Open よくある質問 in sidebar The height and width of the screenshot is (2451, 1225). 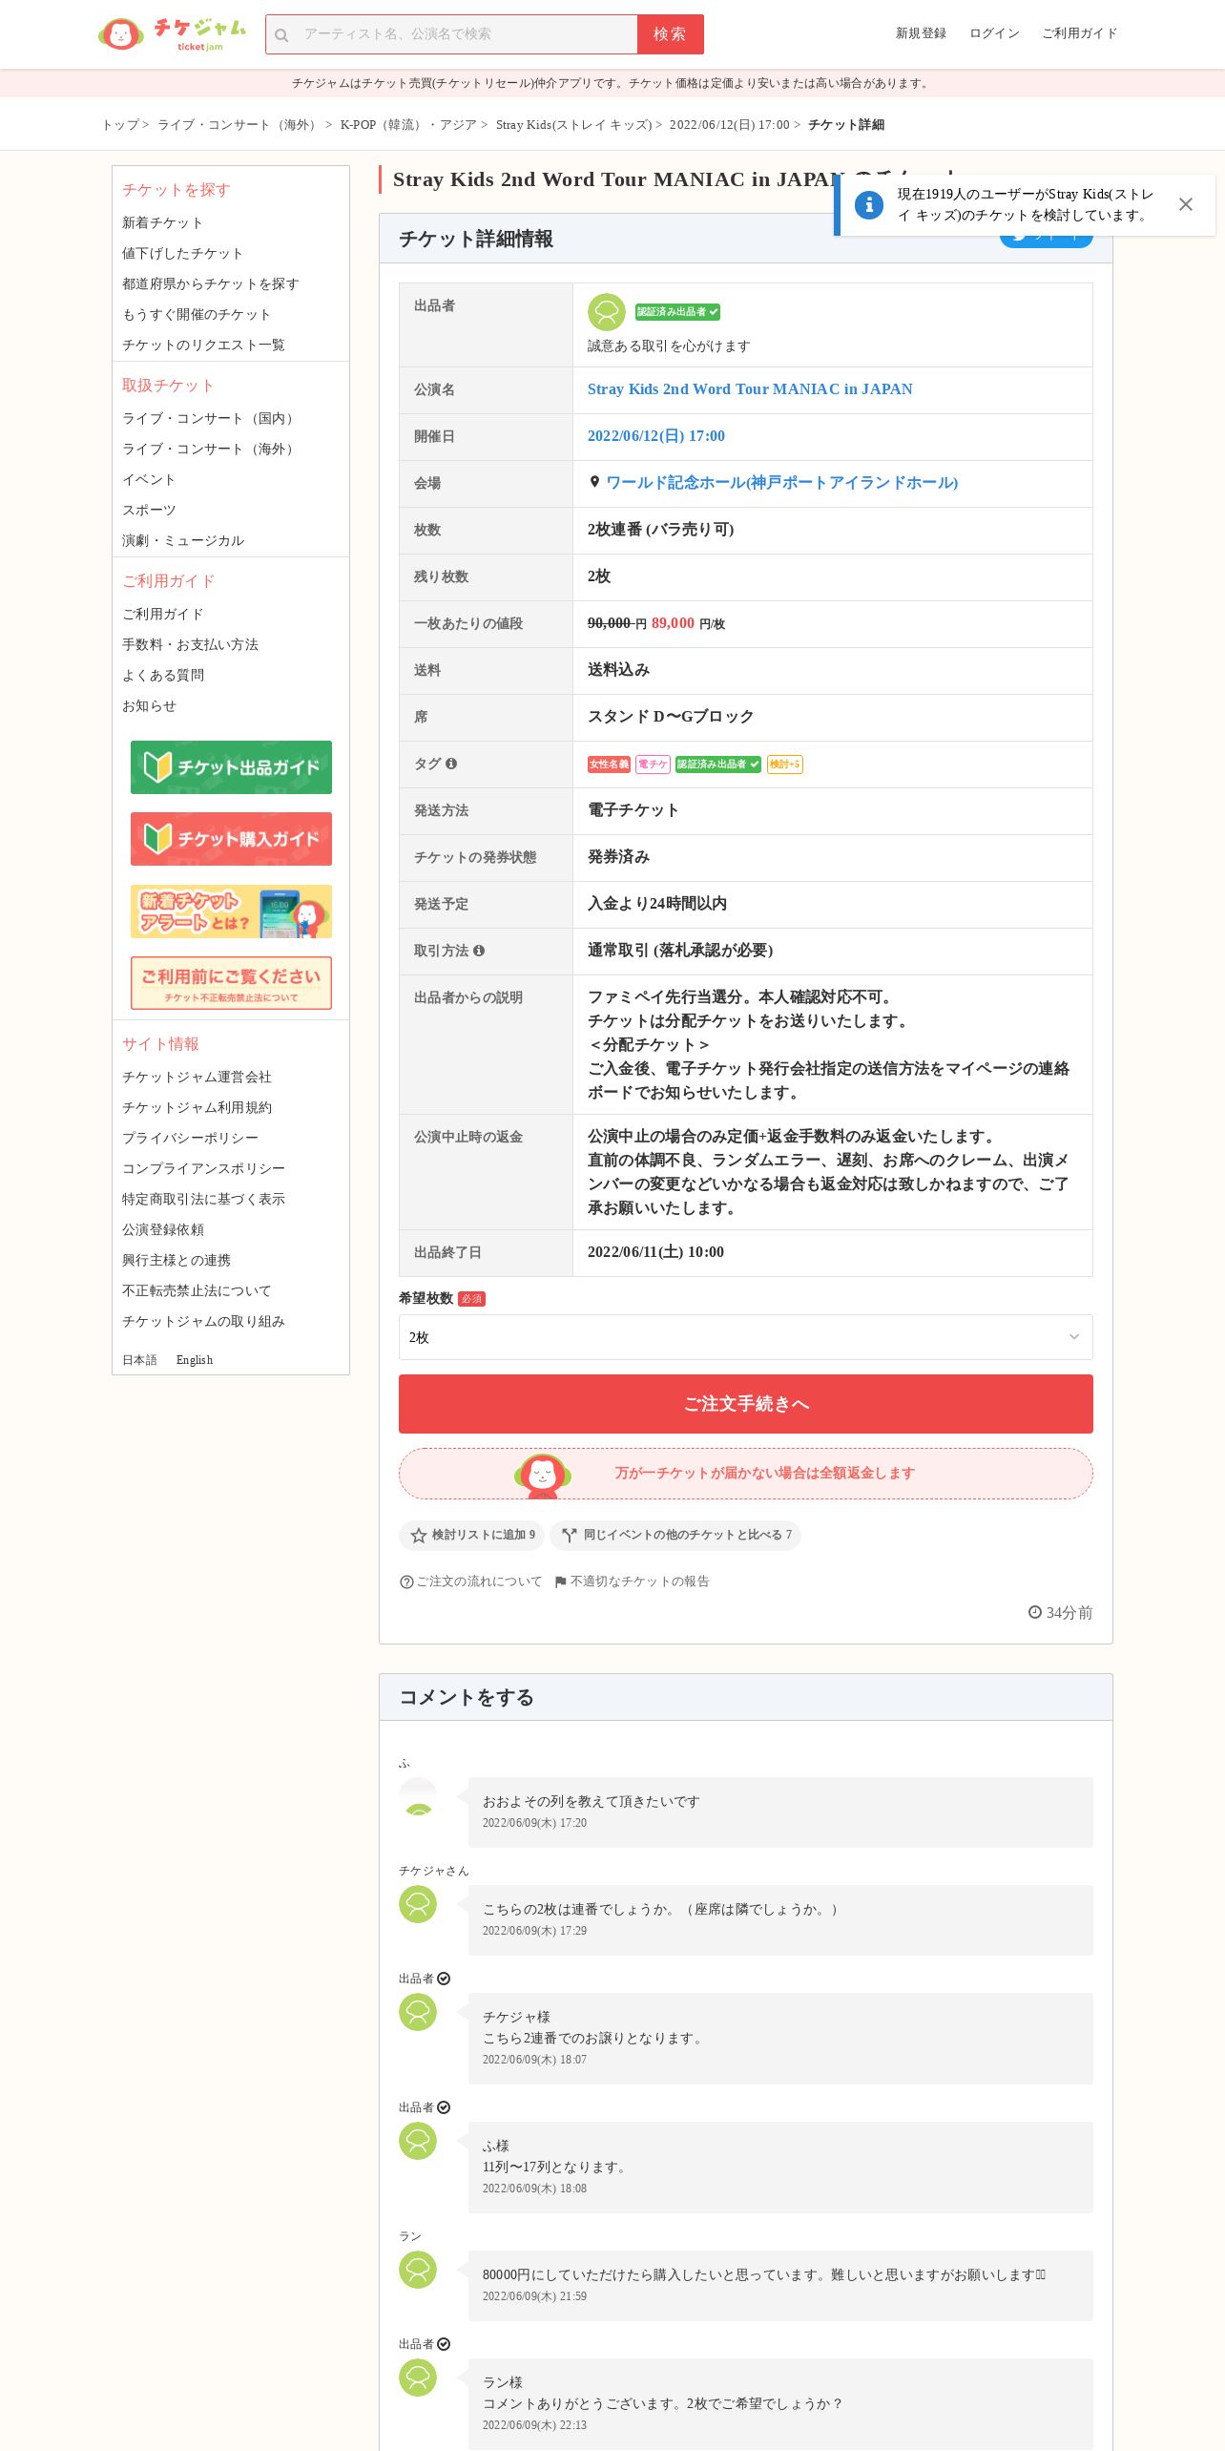(163, 675)
